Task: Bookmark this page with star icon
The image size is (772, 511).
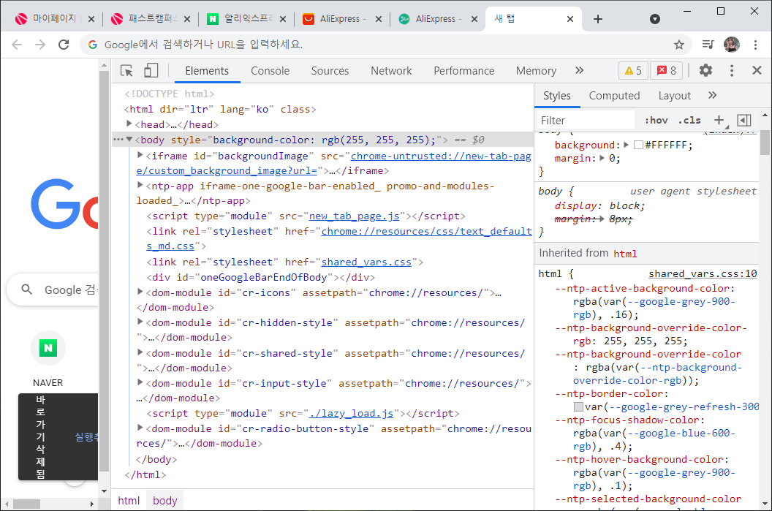Action: [x=679, y=45]
